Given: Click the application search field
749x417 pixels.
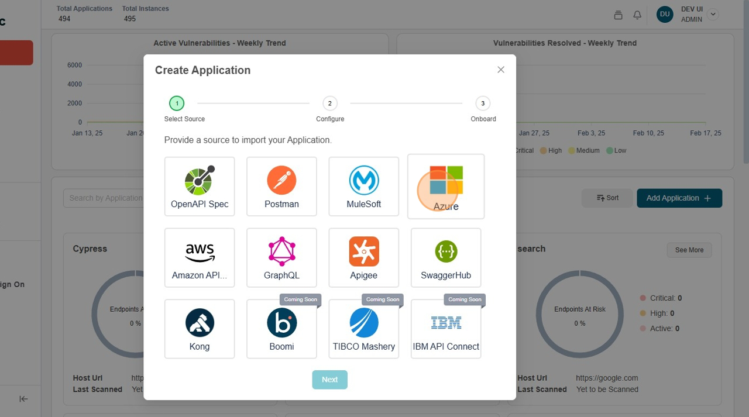Looking at the screenshot, I should 105,198.
